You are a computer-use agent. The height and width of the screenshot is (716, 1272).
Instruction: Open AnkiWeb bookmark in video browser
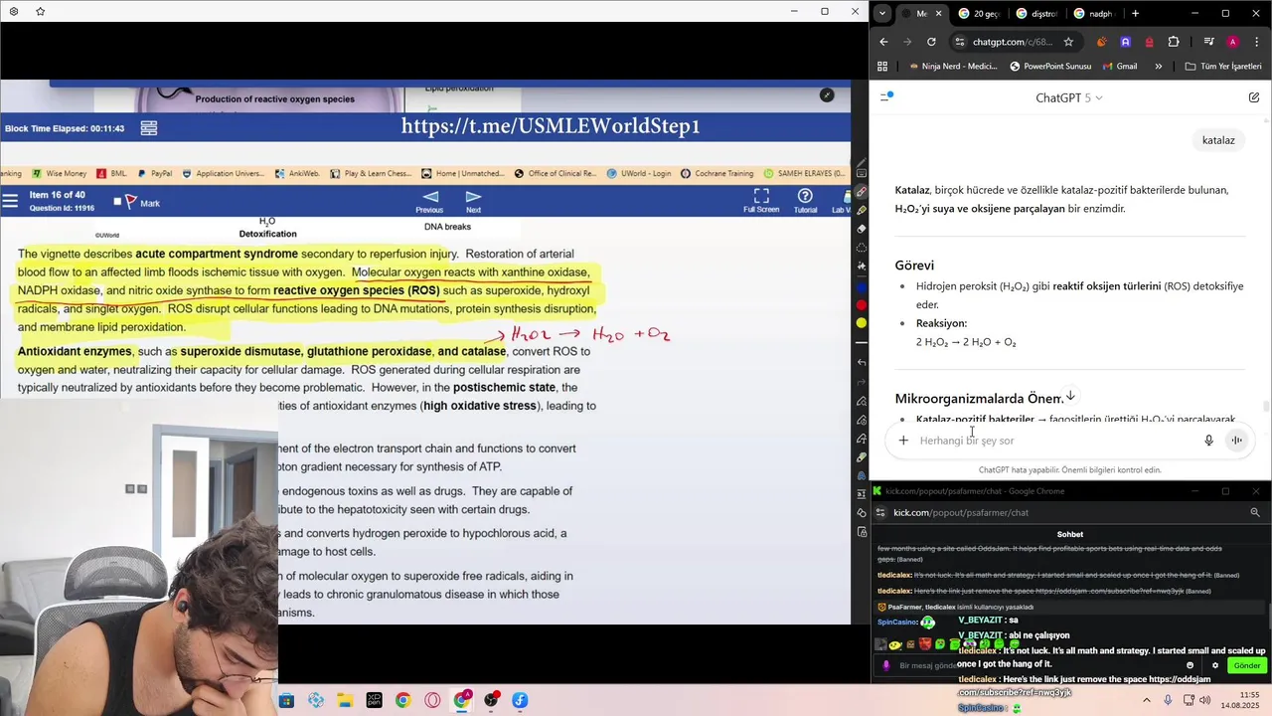pyautogui.click(x=295, y=173)
